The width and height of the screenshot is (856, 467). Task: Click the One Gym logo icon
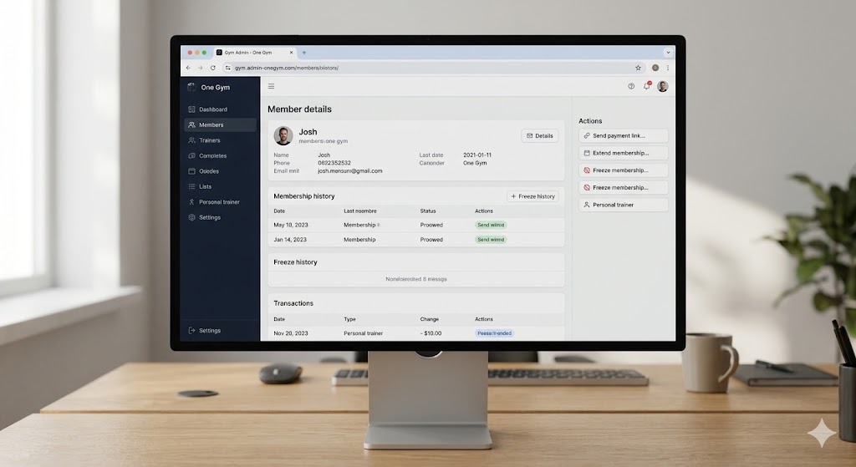coord(191,87)
